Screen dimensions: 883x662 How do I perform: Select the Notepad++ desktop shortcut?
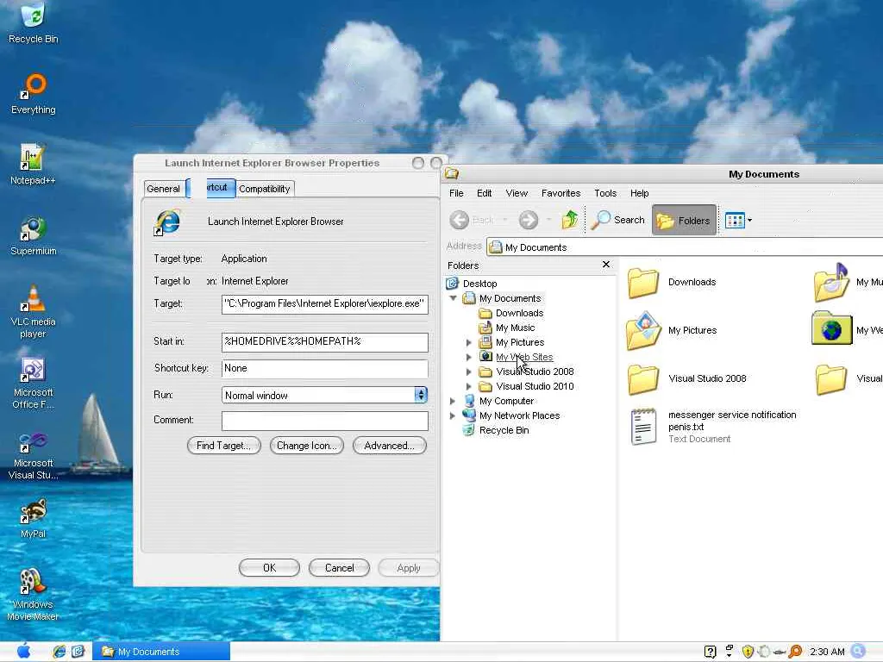[33, 165]
